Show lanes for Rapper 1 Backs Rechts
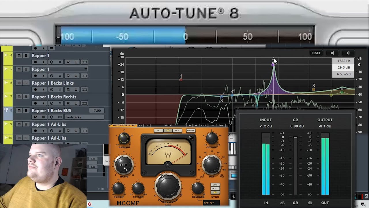369x208 pixels. [x=84, y=103]
